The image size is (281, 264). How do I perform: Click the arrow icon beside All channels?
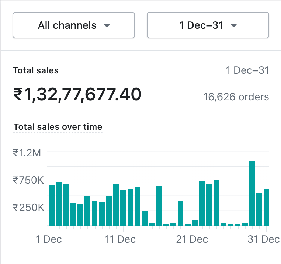(x=107, y=26)
